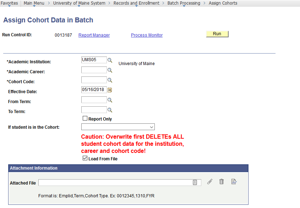Open Academic Institution lookup magnifier
The width and height of the screenshot is (300, 208).
coord(110,60)
